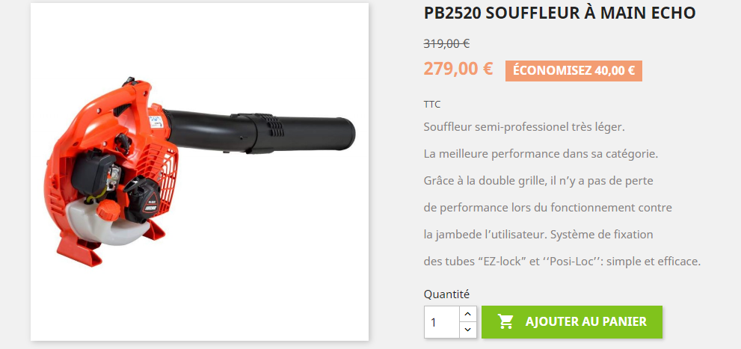Click the "Grâce à la double grille" line
Image resolution: width=741 pixels, height=349 pixels.
(x=538, y=181)
